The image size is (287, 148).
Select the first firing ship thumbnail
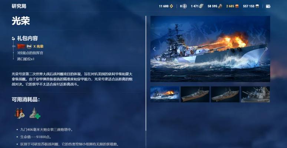[165, 94]
